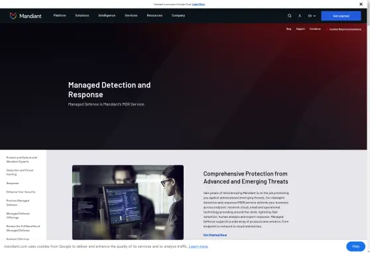The height and width of the screenshot is (253, 370).
Task: Expand the EN language dropdown
Action: tap(312, 16)
